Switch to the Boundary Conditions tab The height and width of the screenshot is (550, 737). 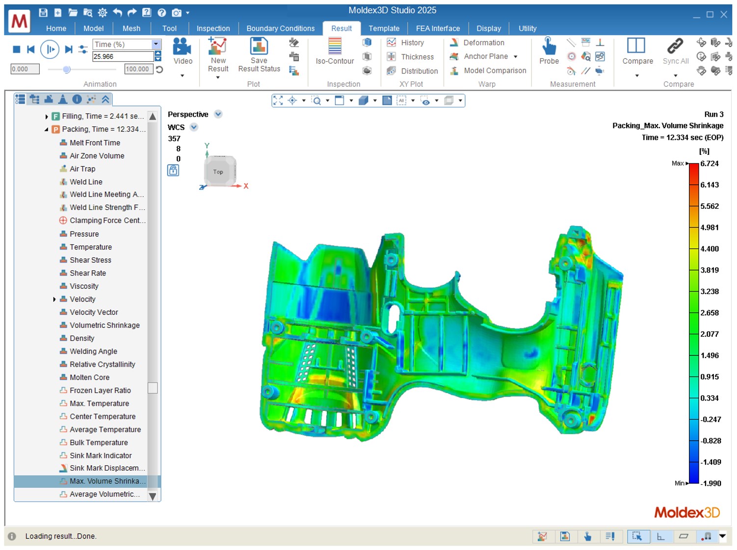(280, 28)
